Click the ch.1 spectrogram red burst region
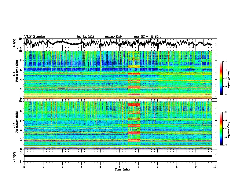This screenshot has height=187, width=242. 134,75
